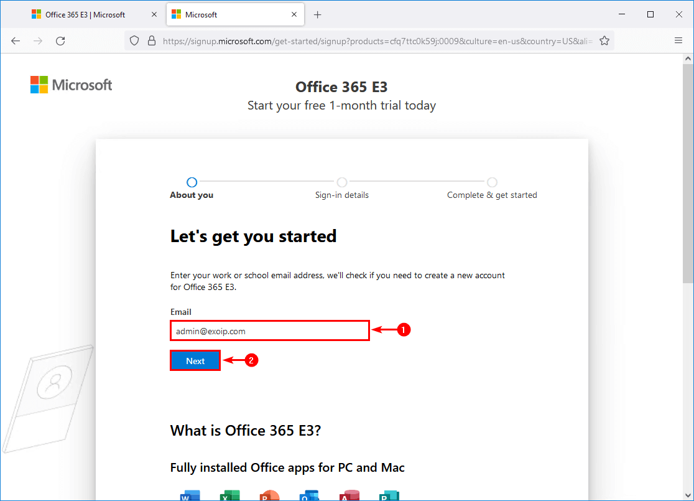Select the Microsoft signup tab
The image size is (694, 501).
pyautogui.click(x=234, y=14)
